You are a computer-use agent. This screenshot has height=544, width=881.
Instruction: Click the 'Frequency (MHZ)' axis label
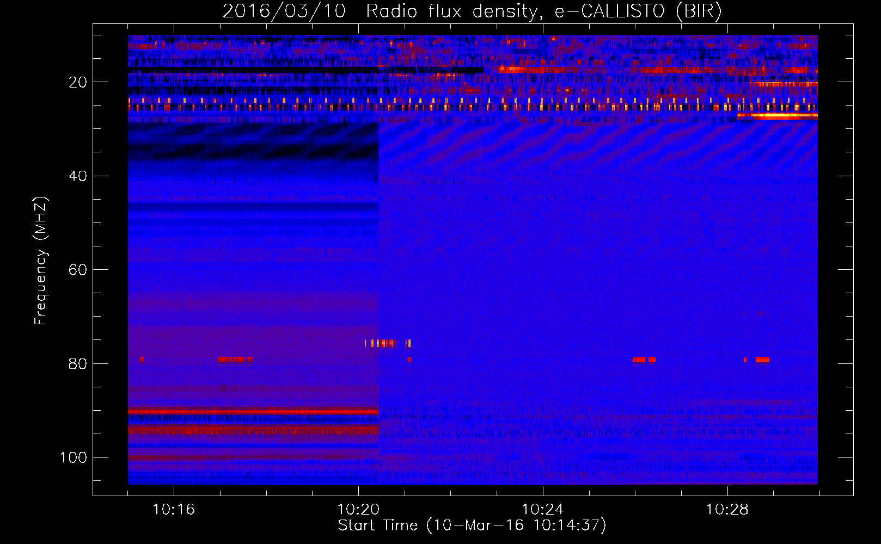pos(41,261)
